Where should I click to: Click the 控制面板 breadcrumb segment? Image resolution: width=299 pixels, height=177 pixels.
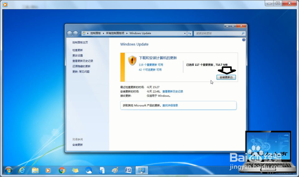pyautogui.click(x=96, y=33)
